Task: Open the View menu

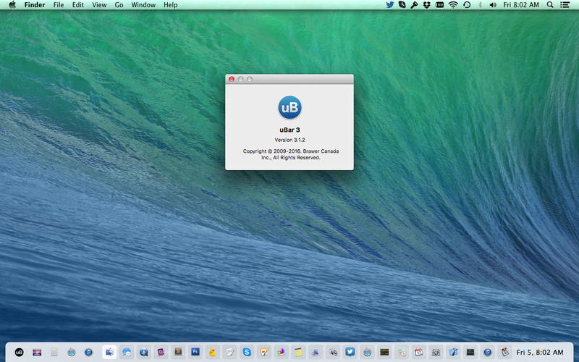Action: pyautogui.click(x=99, y=5)
